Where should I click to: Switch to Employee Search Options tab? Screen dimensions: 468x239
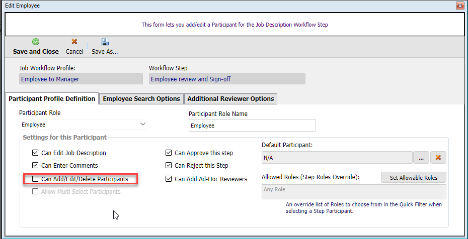coord(141,99)
